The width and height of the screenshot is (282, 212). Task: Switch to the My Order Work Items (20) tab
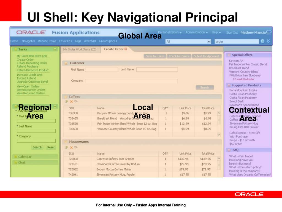click(x=80, y=49)
